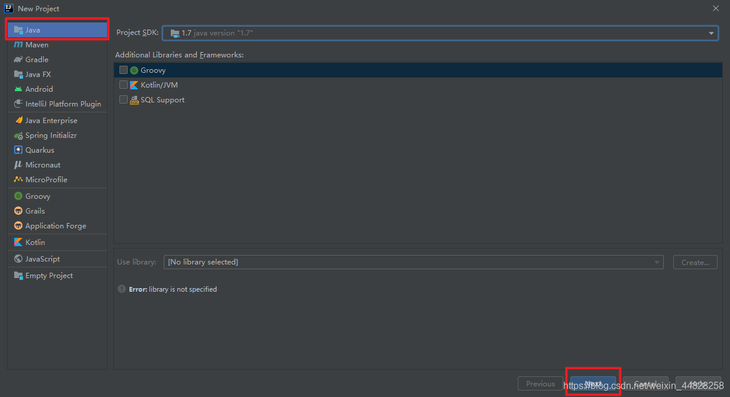This screenshot has height=397, width=730.
Task: Click 'Android' in the sidebar
Action: 39,89
